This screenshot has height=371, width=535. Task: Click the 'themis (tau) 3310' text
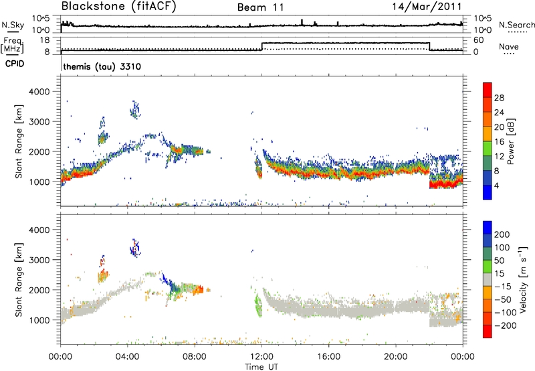tap(102, 66)
